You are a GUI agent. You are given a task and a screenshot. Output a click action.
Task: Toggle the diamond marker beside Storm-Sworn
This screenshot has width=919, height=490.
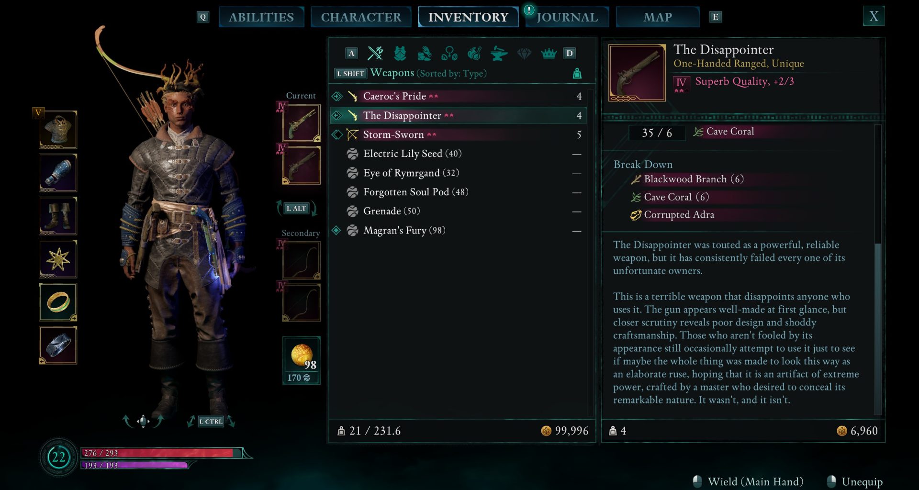tap(337, 134)
